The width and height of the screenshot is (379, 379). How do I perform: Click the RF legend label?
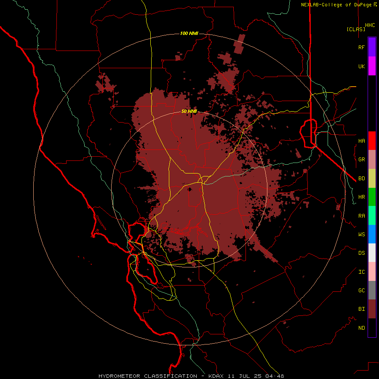point(361,47)
